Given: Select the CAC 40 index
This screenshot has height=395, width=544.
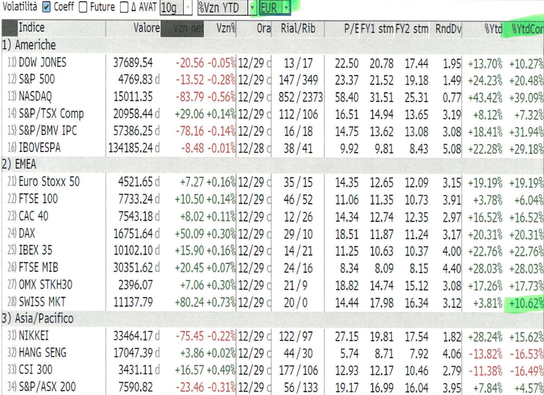Looking at the screenshot, I should pyautogui.click(x=33, y=216).
